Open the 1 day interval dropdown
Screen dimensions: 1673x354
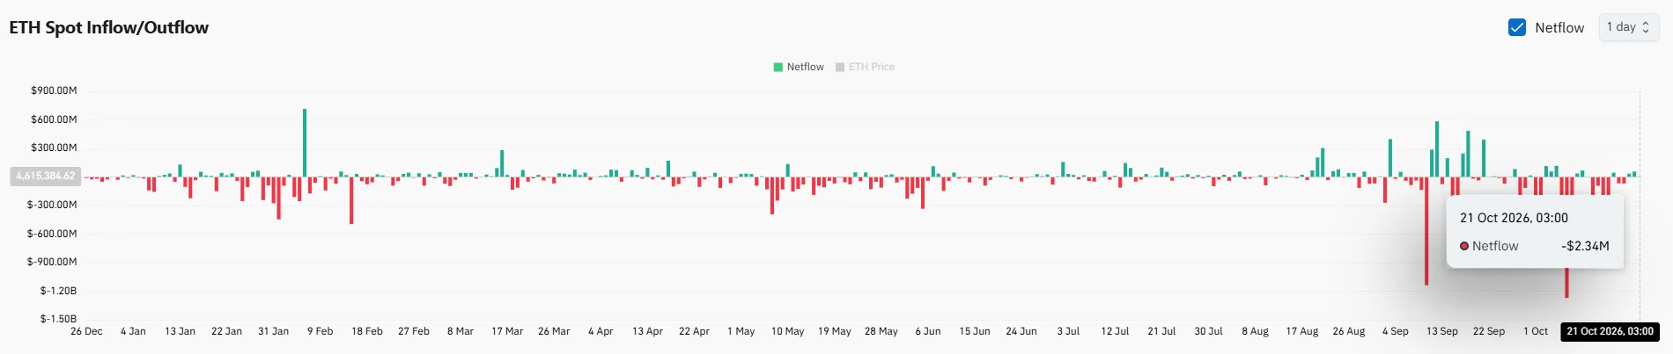pos(1629,27)
